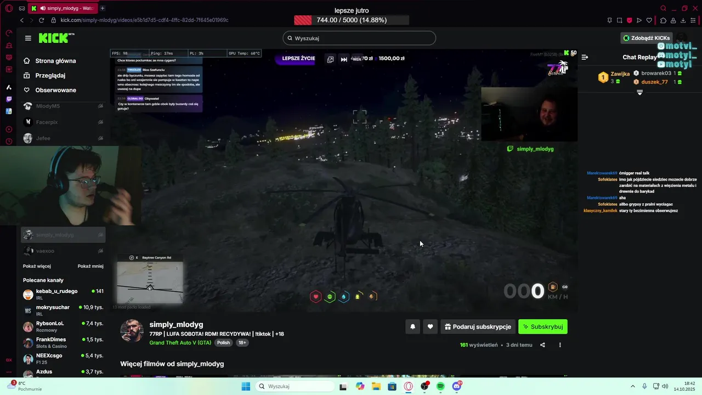Open picture-in-picture icon on video
The height and width of the screenshot is (395, 702).
pos(330,59)
